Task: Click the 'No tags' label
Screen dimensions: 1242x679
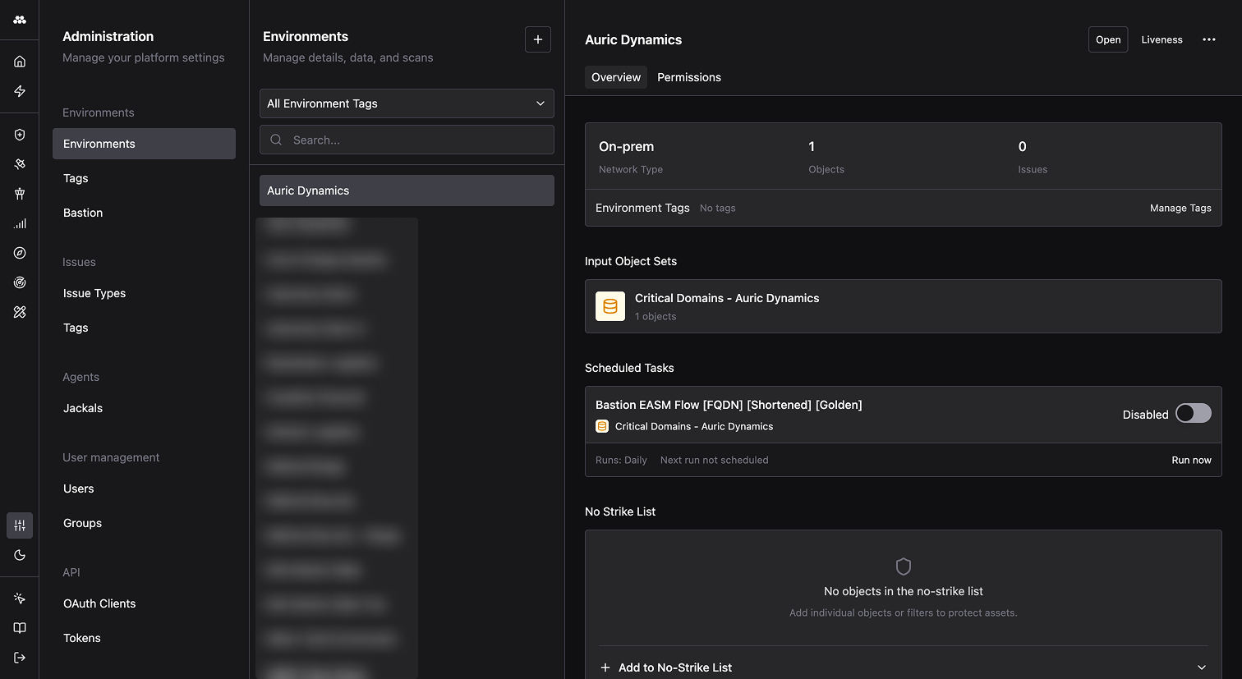Action: (x=717, y=208)
